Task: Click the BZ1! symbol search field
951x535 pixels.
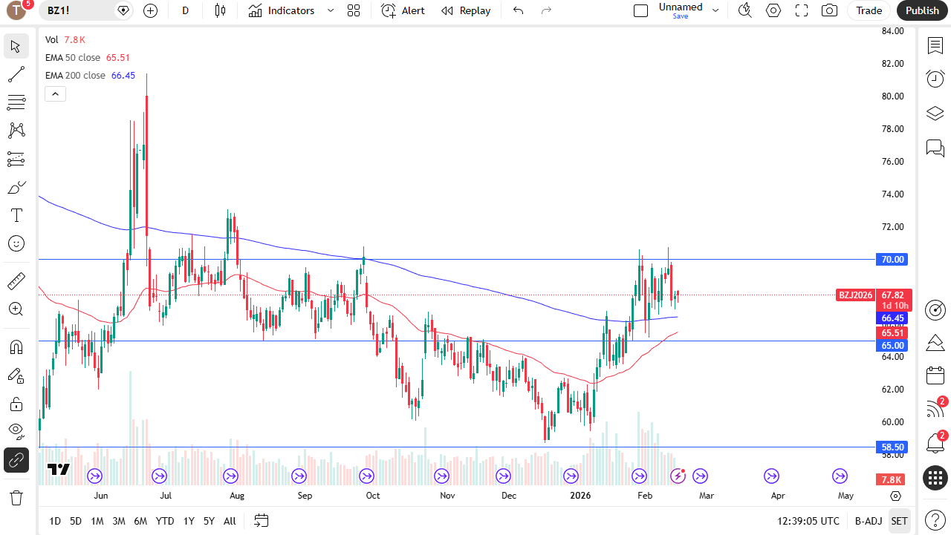Action: click(84, 10)
